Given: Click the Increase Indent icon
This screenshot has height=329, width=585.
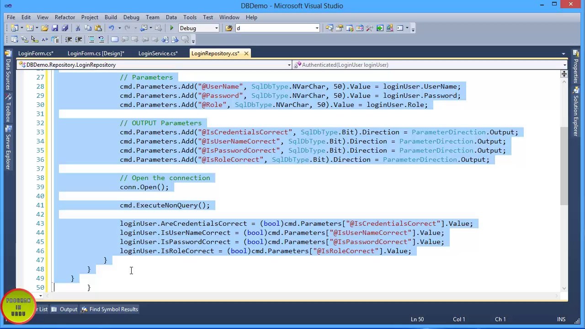Looking at the screenshot, I should pos(78,39).
